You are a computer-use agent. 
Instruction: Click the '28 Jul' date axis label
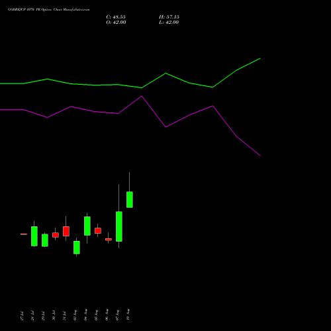pos(32,316)
